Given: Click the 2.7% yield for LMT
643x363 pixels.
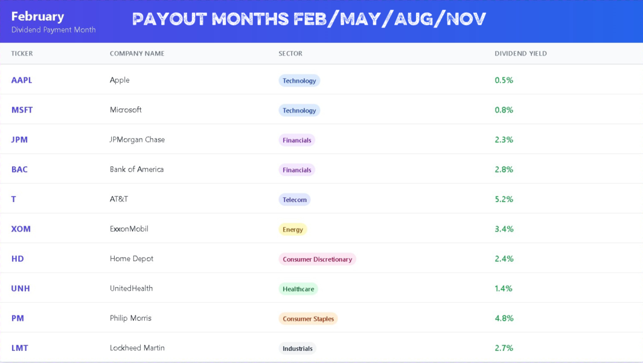Looking at the screenshot, I should click(x=504, y=349).
